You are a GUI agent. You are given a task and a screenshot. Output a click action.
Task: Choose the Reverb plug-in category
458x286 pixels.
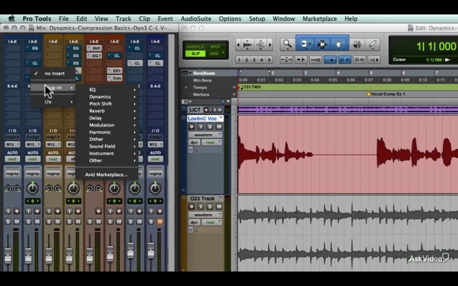click(106, 111)
